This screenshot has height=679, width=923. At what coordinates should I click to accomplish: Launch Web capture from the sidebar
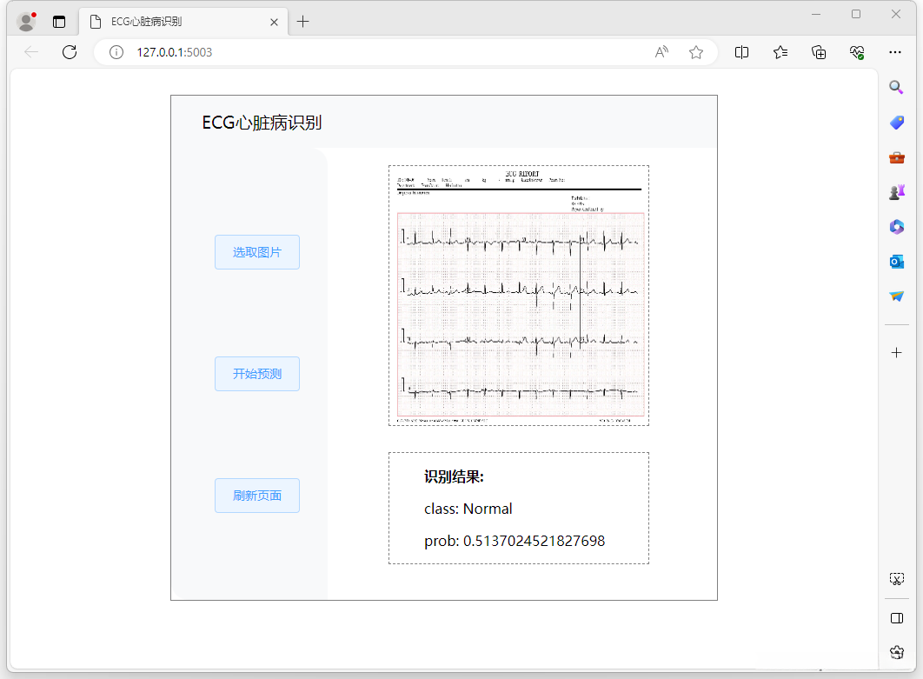coord(896,577)
